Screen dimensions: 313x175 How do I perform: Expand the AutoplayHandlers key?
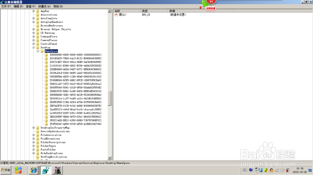tap(33, 22)
